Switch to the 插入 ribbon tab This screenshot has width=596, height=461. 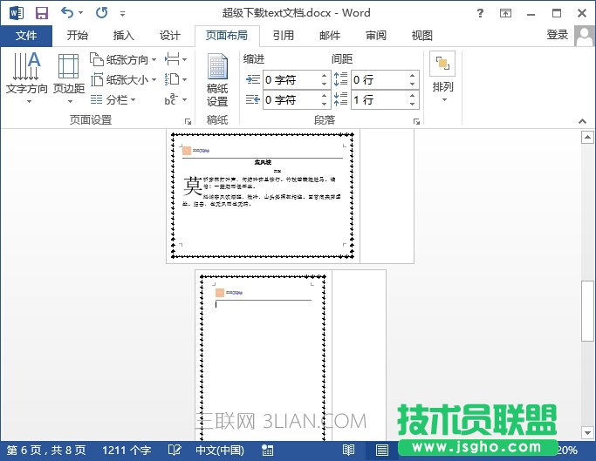[x=124, y=36]
